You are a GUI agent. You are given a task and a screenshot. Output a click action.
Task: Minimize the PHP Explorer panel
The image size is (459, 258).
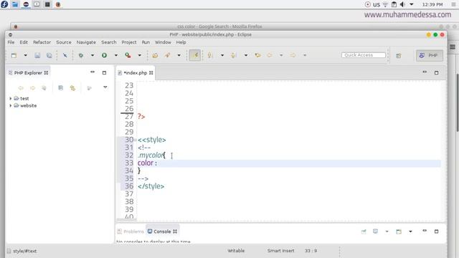click(93, 72)
